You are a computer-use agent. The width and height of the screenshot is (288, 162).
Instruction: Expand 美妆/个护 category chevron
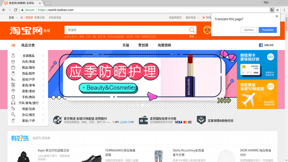(x=43, y=120)
